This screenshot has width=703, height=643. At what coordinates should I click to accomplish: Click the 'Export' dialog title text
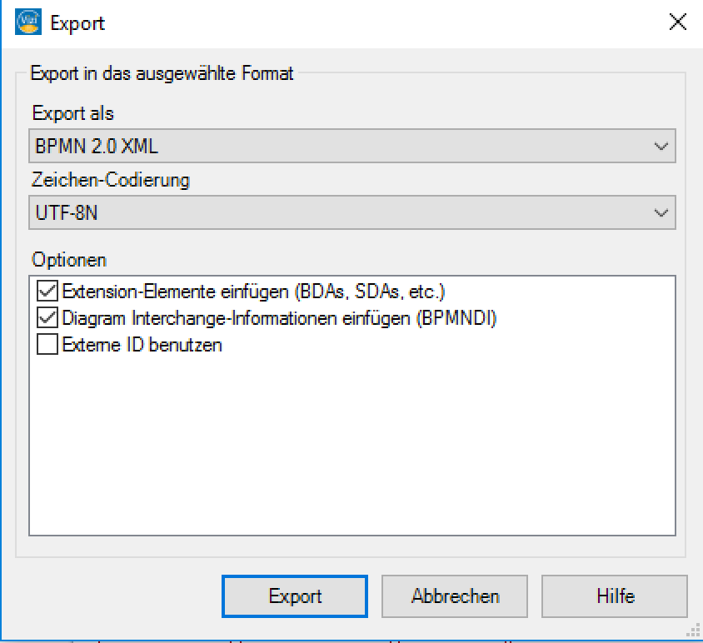(77, 22)
